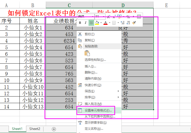Image resolution: width=191 pixels, height=133 pixels.
Task: Click the insert comment (插入批注) icon
Action: (x=80, y=104)
